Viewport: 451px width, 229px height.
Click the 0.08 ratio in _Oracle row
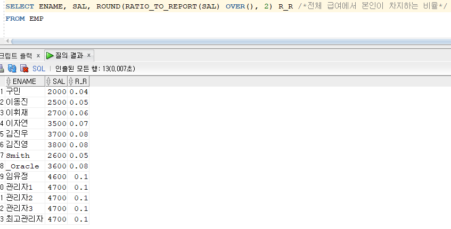pyautogui.click(x=79, y=166)
